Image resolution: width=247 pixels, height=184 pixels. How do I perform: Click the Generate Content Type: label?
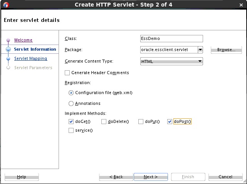tap(89, 61)
